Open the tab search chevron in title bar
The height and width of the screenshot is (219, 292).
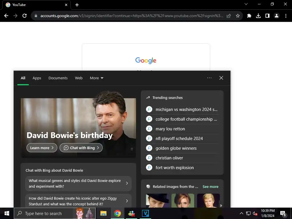click(246, 4)
